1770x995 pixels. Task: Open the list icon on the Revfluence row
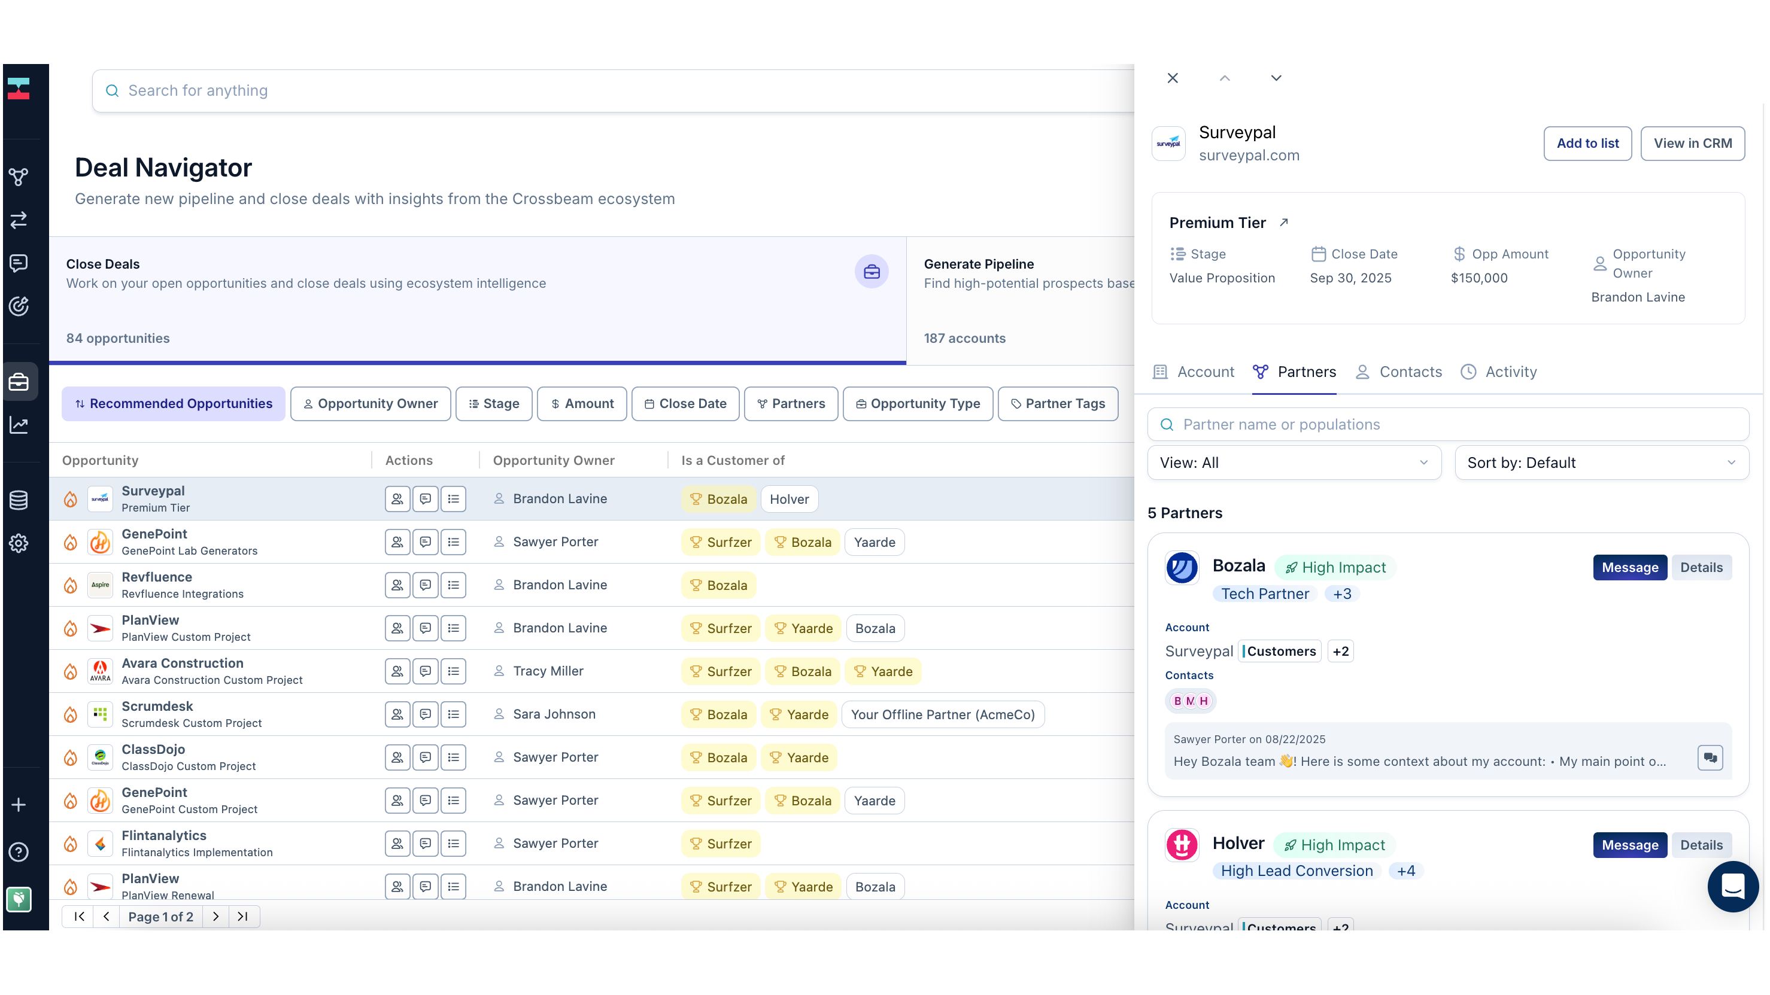[453, 585]
